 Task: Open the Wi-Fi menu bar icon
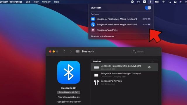coord(164,2)
